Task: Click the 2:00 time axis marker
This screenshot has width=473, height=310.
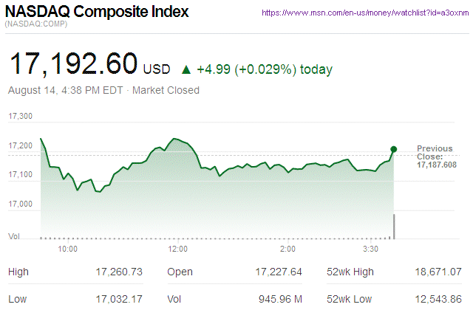Action: coord(287,249)
